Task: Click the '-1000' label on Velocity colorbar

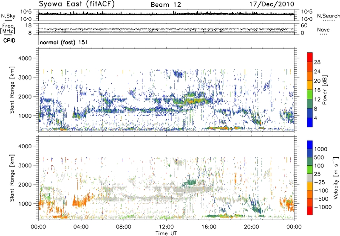Action: click(x=323, y=207)
